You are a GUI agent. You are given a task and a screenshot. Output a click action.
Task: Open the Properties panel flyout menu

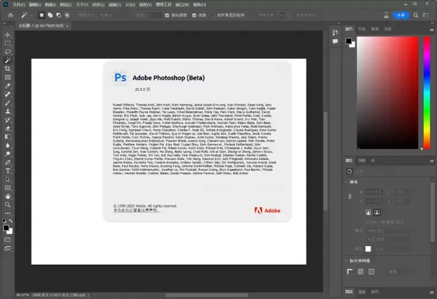pos(432,161)
